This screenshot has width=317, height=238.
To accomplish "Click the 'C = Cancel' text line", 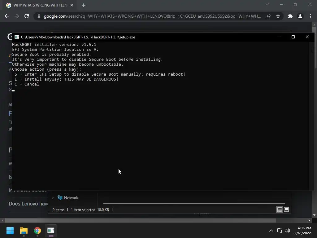I will tap(27, 84).
